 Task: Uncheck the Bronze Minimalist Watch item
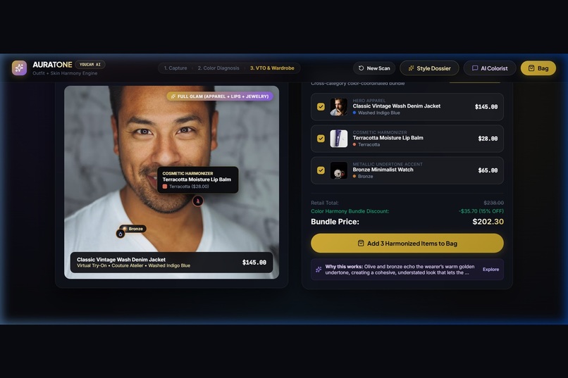click(321, 170)
